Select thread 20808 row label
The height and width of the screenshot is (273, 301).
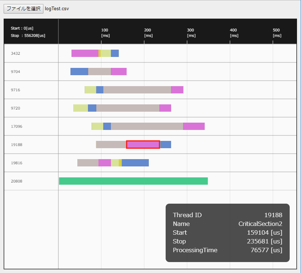(16, 181)
